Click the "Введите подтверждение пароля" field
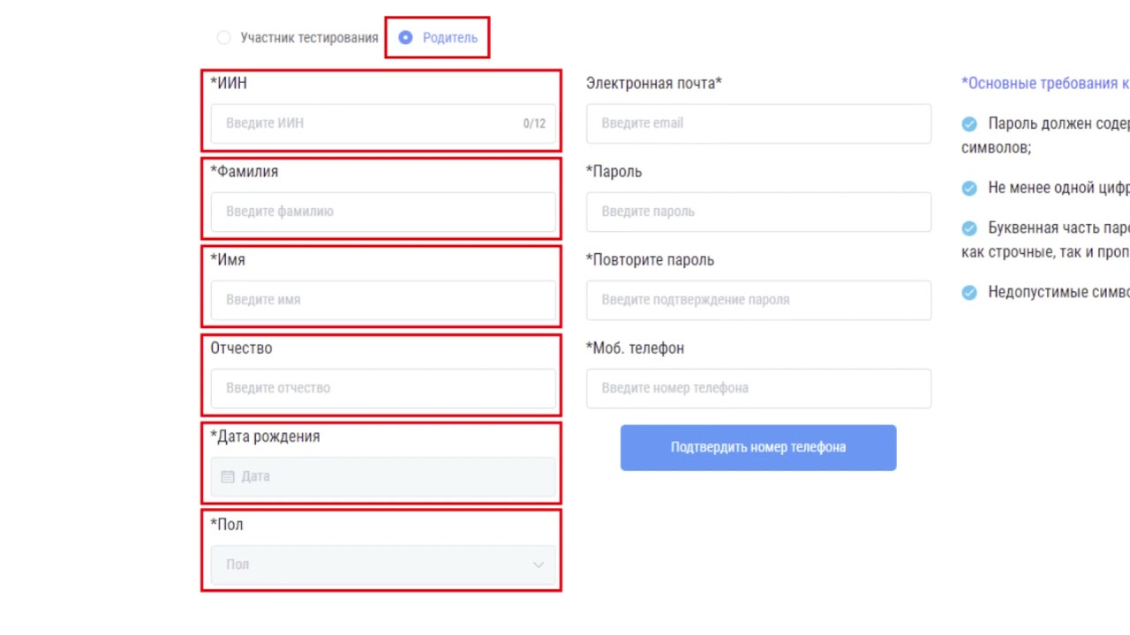 click(x=757, y=300)
